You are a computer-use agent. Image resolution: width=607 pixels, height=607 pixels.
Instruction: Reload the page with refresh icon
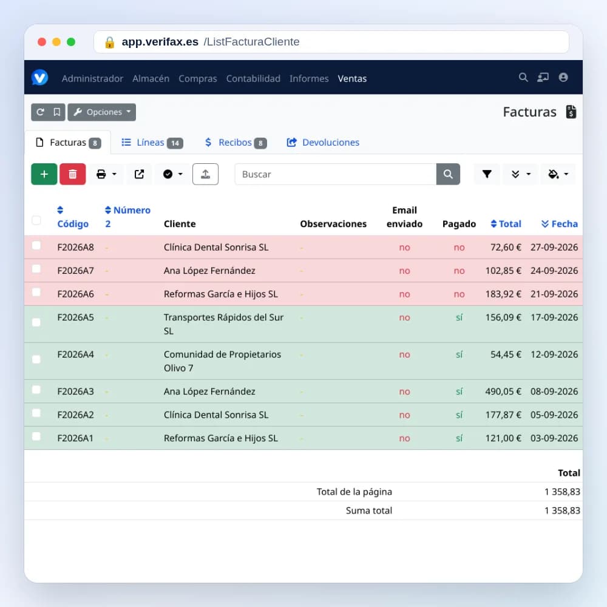40,112
